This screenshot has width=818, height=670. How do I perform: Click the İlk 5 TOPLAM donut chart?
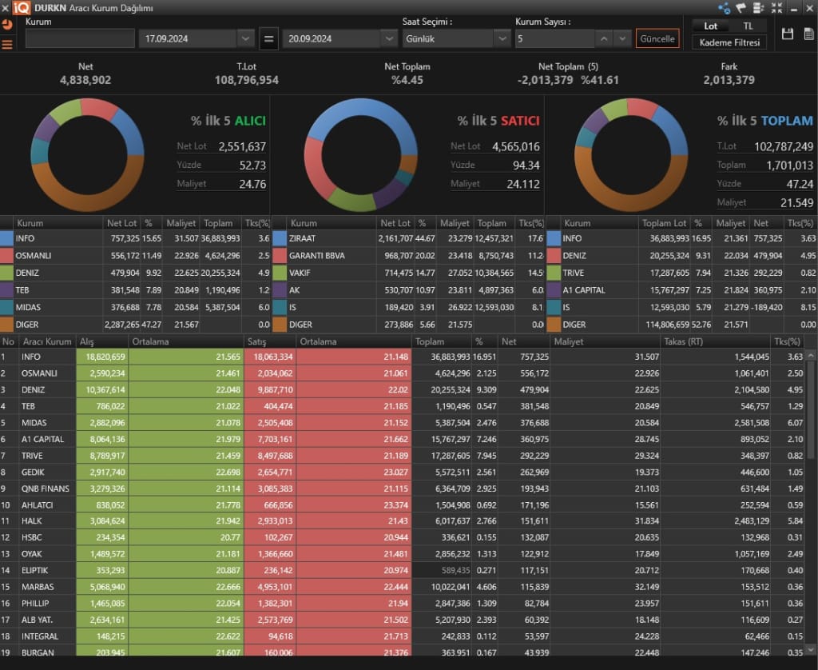(631, 155)
